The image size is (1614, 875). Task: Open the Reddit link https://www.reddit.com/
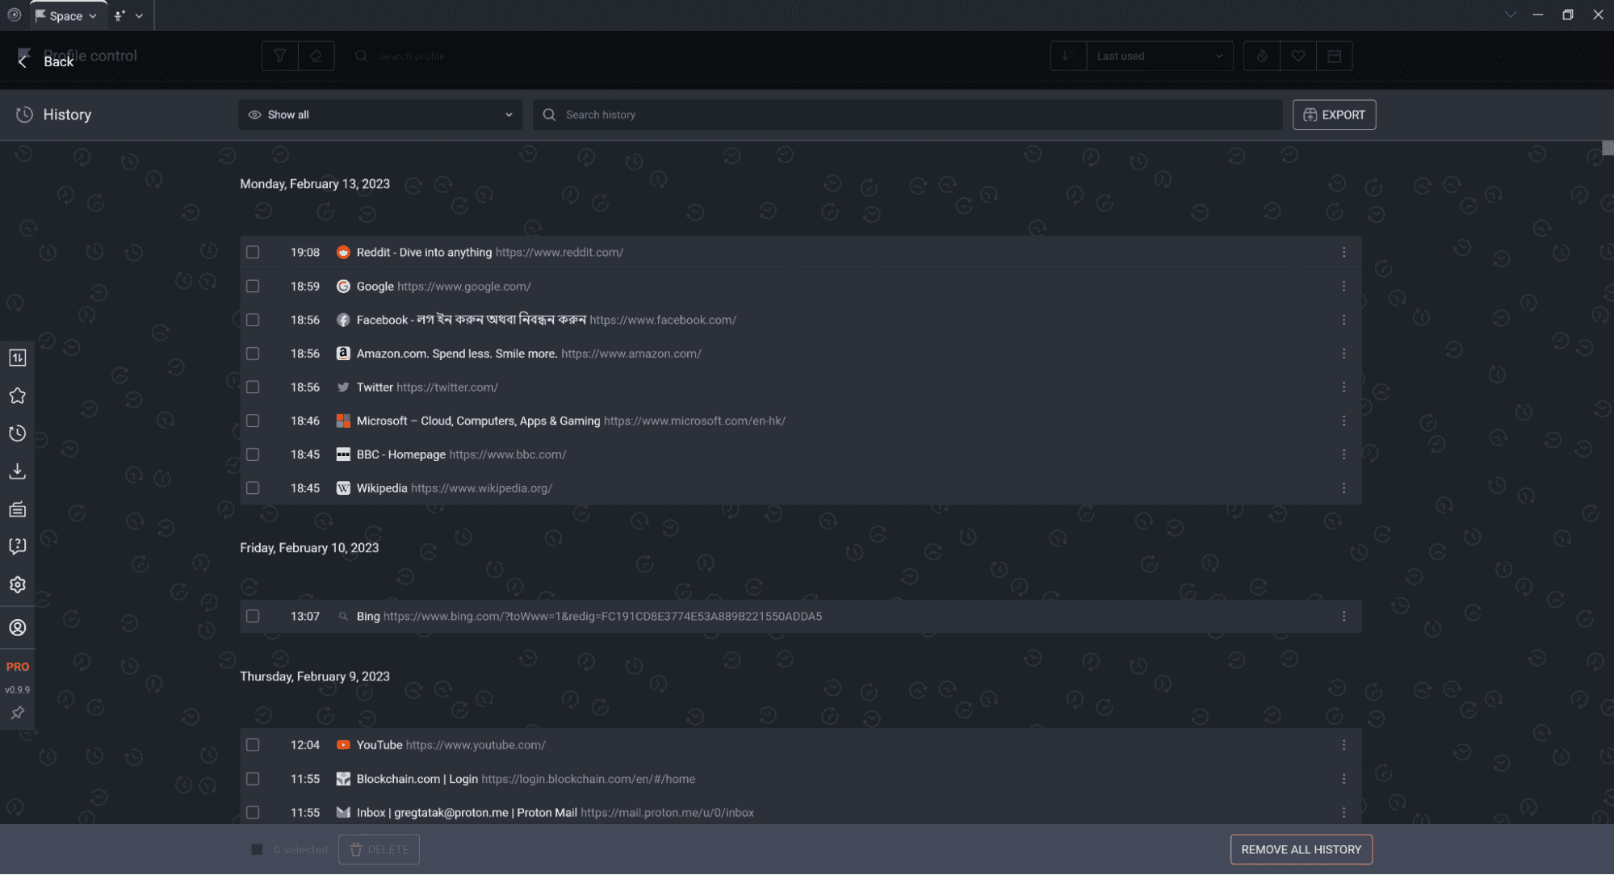559,253
